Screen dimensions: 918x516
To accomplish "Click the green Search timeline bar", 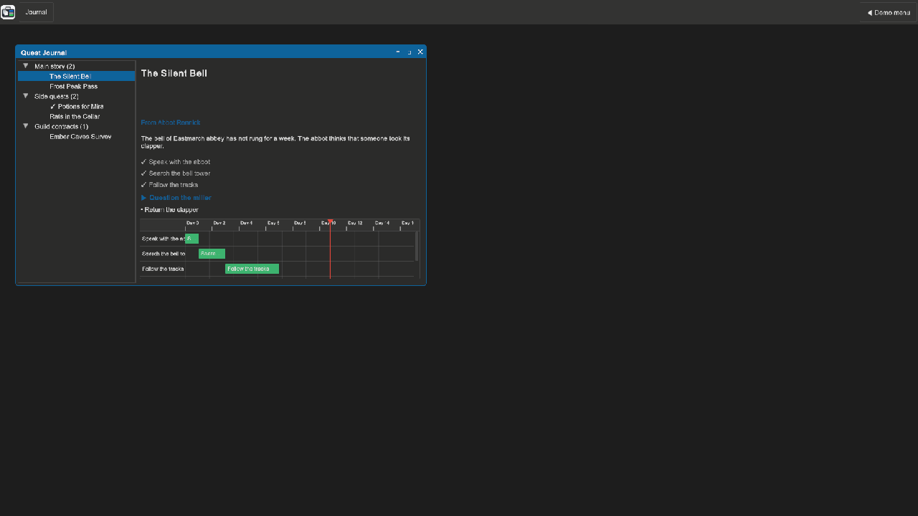I will pyautogui.click(x=212, y=254).
